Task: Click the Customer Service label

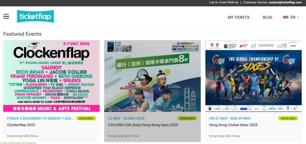Action: click(x=255, y=2)
